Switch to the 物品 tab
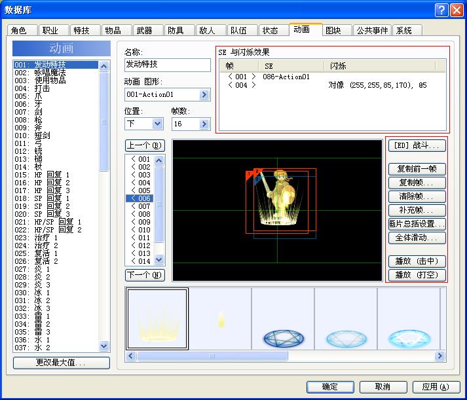The width and height of the screenshot is (467, 400). pos(116,30)
